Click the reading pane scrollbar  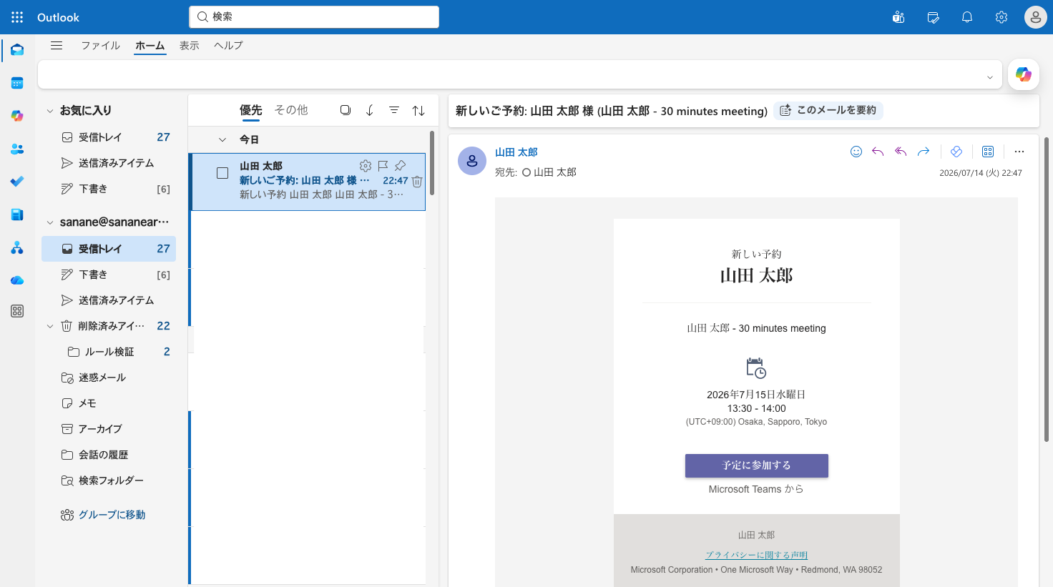tap(1047, 290)
